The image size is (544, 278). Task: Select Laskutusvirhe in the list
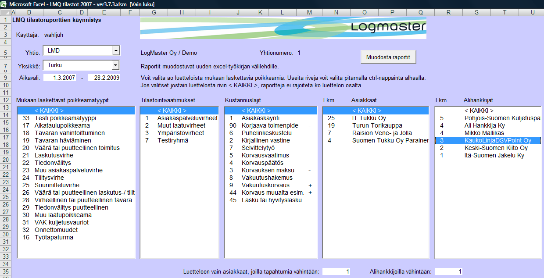76,156
